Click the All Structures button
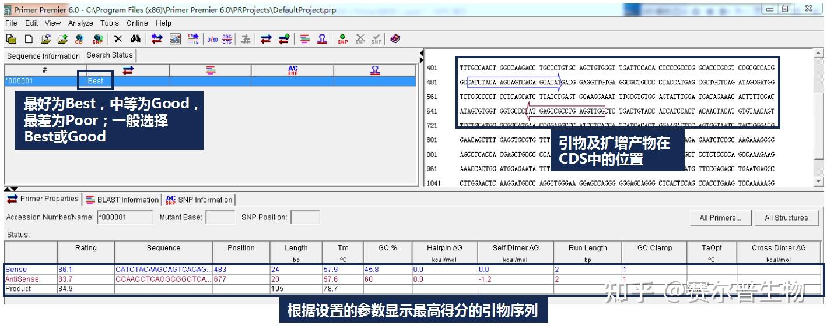Screen dimensions: 827x326 786,218
